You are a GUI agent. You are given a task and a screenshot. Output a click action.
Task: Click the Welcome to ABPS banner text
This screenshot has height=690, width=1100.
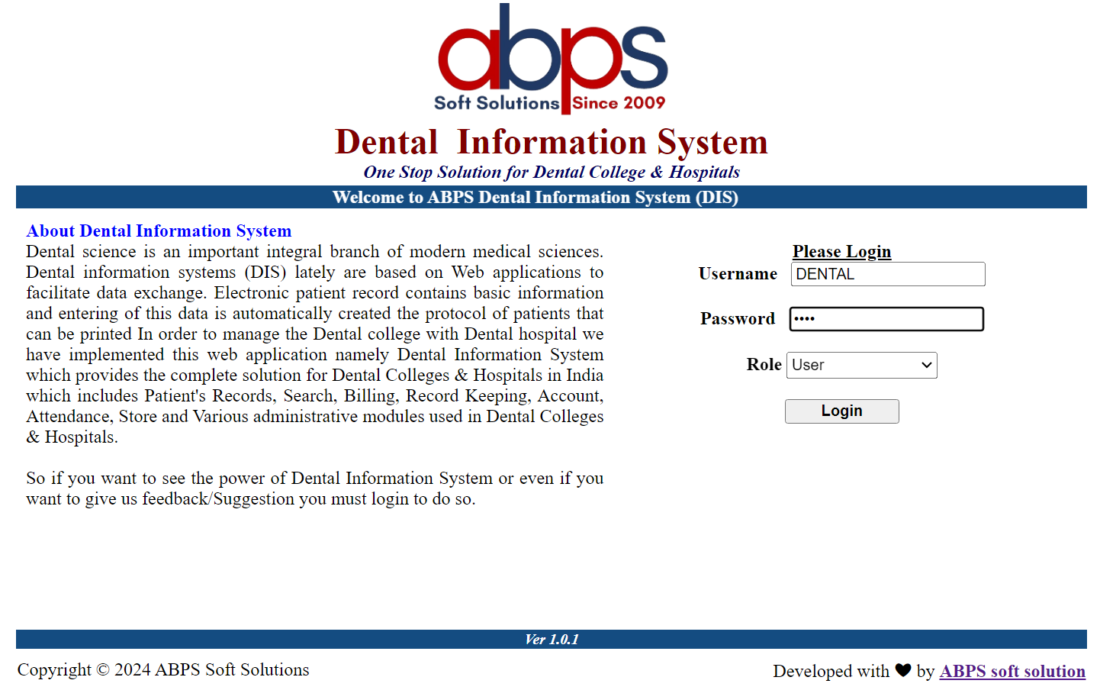pyautogui.click(x=536, y=197)
